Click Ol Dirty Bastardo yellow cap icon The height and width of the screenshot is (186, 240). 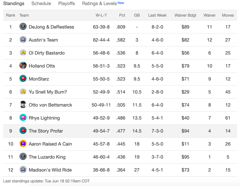pyautogui.click(x=23, y=52)
